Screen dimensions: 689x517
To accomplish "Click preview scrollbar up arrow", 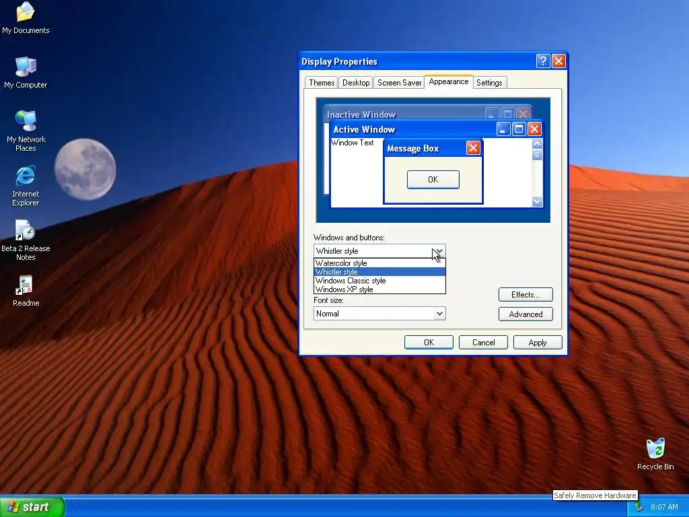I will [x=537, y=144].
